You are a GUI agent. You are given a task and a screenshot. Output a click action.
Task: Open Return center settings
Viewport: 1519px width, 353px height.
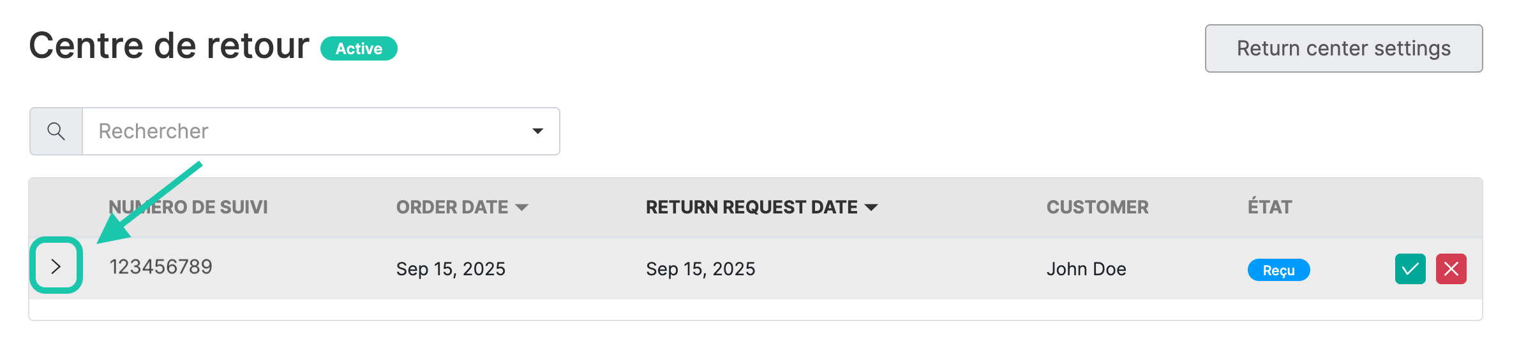[1343, 48]
